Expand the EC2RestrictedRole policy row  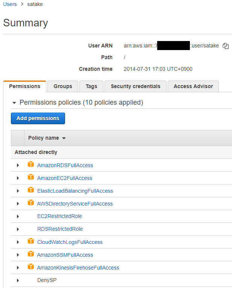(x=18, y=216)
